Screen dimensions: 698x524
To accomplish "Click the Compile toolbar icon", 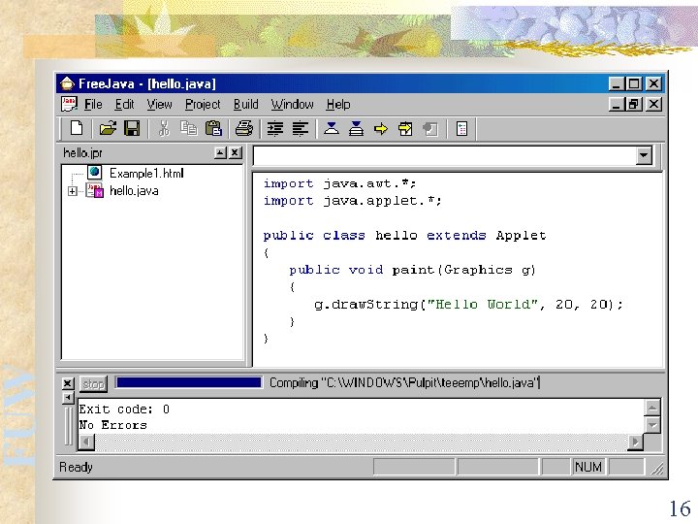I will pyautogui.click(x=332, y=129).
